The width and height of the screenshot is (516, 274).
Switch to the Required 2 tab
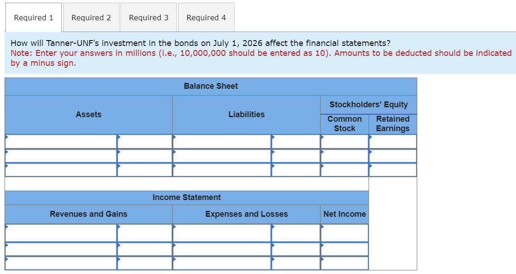(91, 17)
